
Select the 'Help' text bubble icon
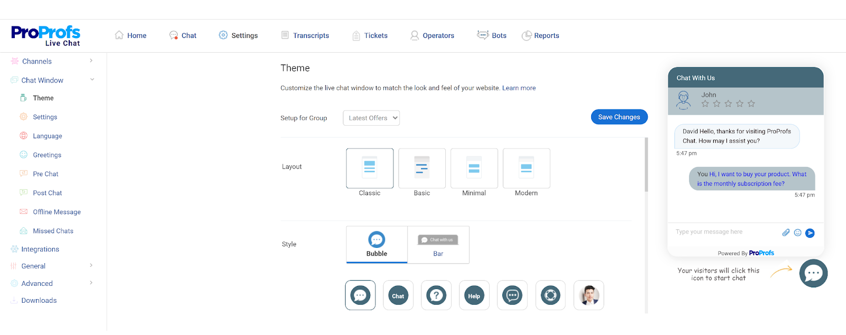pos(474,295)
